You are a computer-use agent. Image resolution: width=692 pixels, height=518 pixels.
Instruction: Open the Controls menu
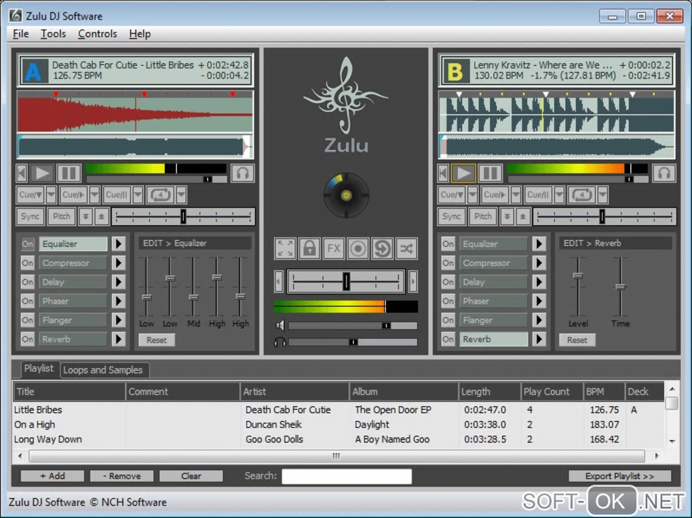pos(97,34)
